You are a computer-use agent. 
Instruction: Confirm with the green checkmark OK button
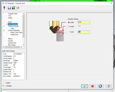[x=84, y=86]
